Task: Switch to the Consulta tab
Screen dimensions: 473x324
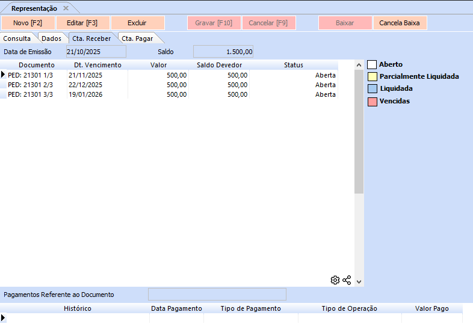Action: [17, 38]
